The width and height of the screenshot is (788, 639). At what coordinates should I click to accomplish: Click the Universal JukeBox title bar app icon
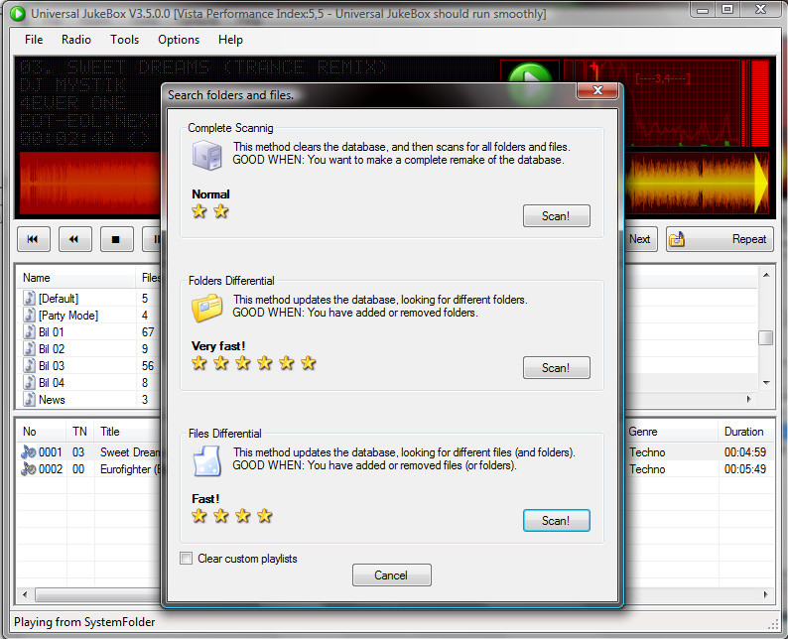pyautogui.click(x=17, y=14)
